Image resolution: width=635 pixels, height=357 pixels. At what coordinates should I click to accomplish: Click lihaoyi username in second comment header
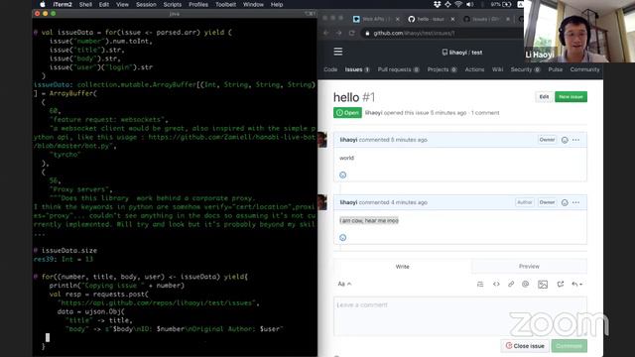348,202
